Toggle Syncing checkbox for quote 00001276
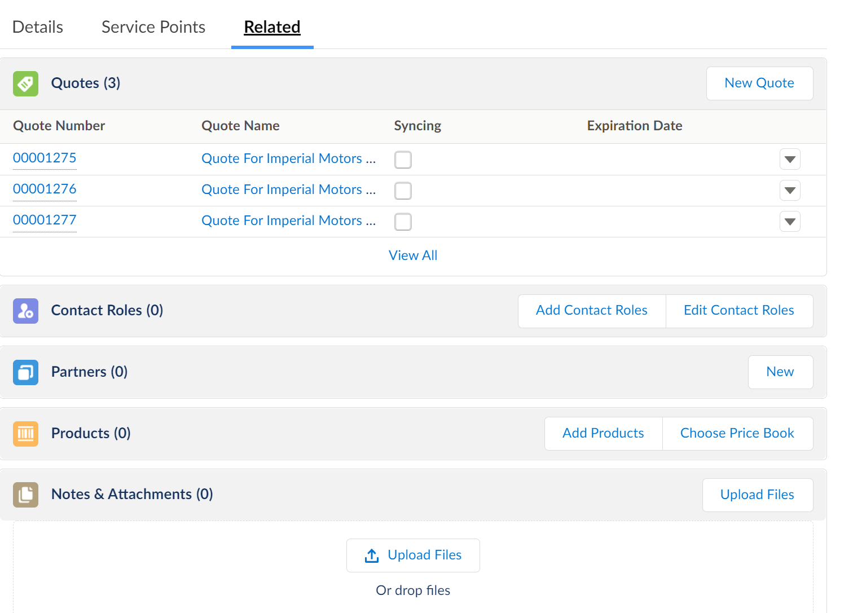 point(403,191)
